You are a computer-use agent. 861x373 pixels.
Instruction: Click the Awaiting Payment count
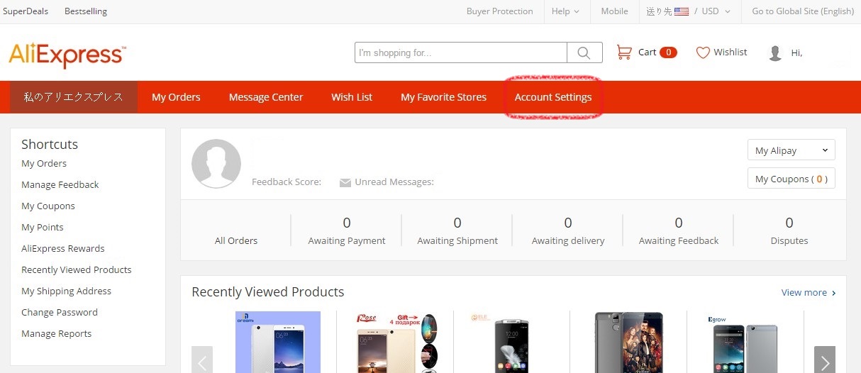point(347,223)
